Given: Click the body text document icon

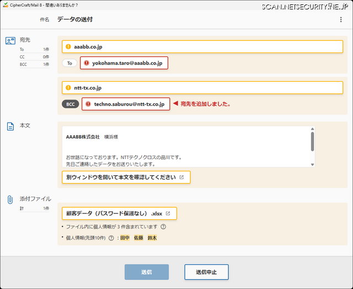Looking at the screenshot, I should click(10, 127).
